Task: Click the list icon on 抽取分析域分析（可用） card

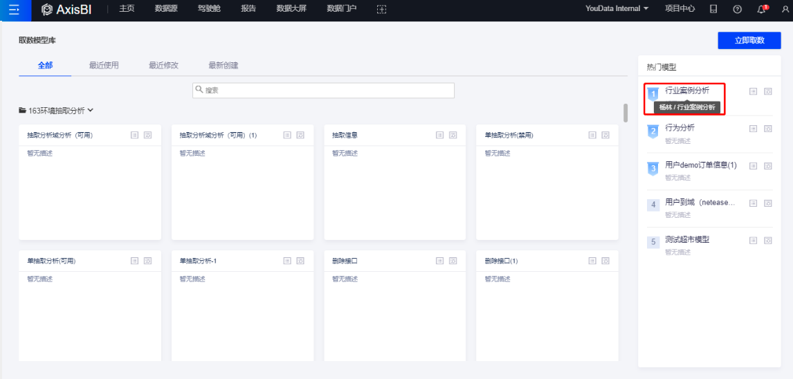Action: pyautogui.click(x=134, y=135)
